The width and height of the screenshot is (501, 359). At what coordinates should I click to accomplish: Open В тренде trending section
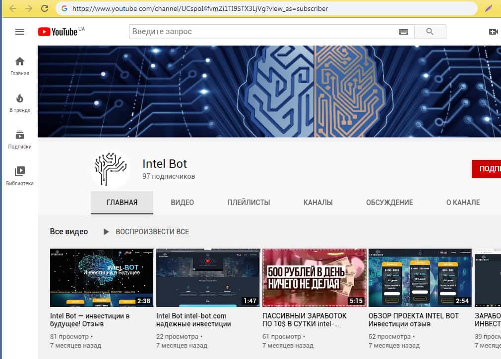pos(20,103)
